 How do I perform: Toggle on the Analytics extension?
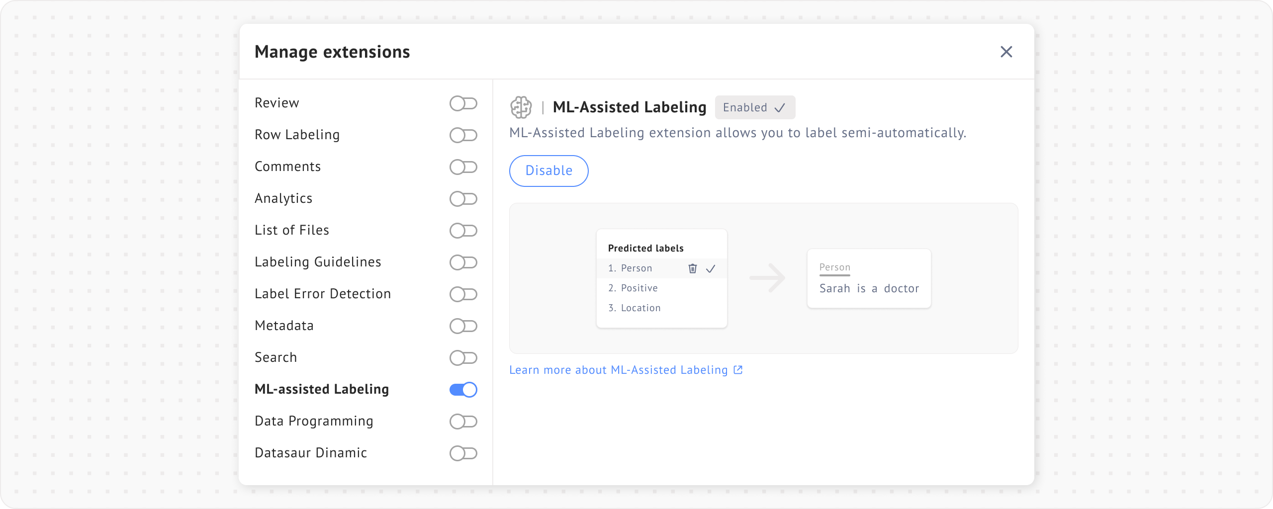point(463,199)
